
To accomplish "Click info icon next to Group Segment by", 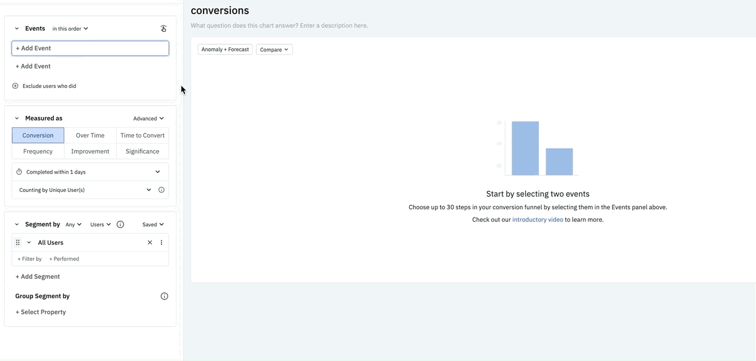I will click(x=164, y=297).
